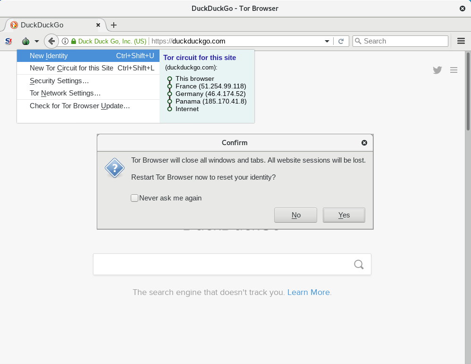Click the Duck Duck Go, Inc. (US) identity label

click(x=112, y=41)
